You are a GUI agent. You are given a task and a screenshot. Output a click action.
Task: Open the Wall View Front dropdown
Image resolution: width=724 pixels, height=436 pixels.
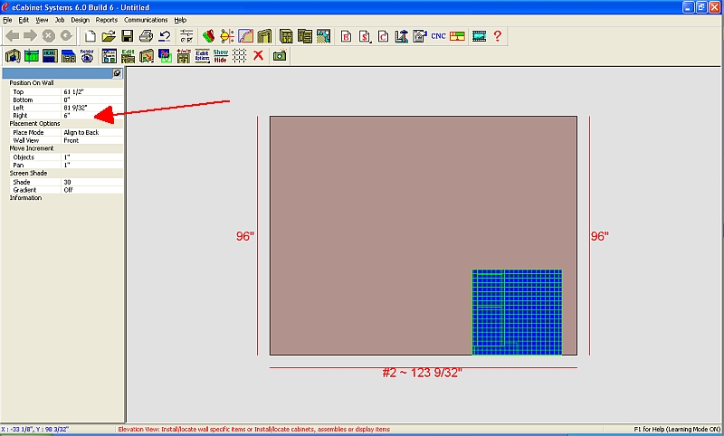[90, 140]
